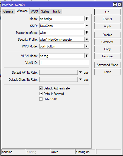Click the SSID field containing NewConn

pyautogui.click(x=62, y=26)
